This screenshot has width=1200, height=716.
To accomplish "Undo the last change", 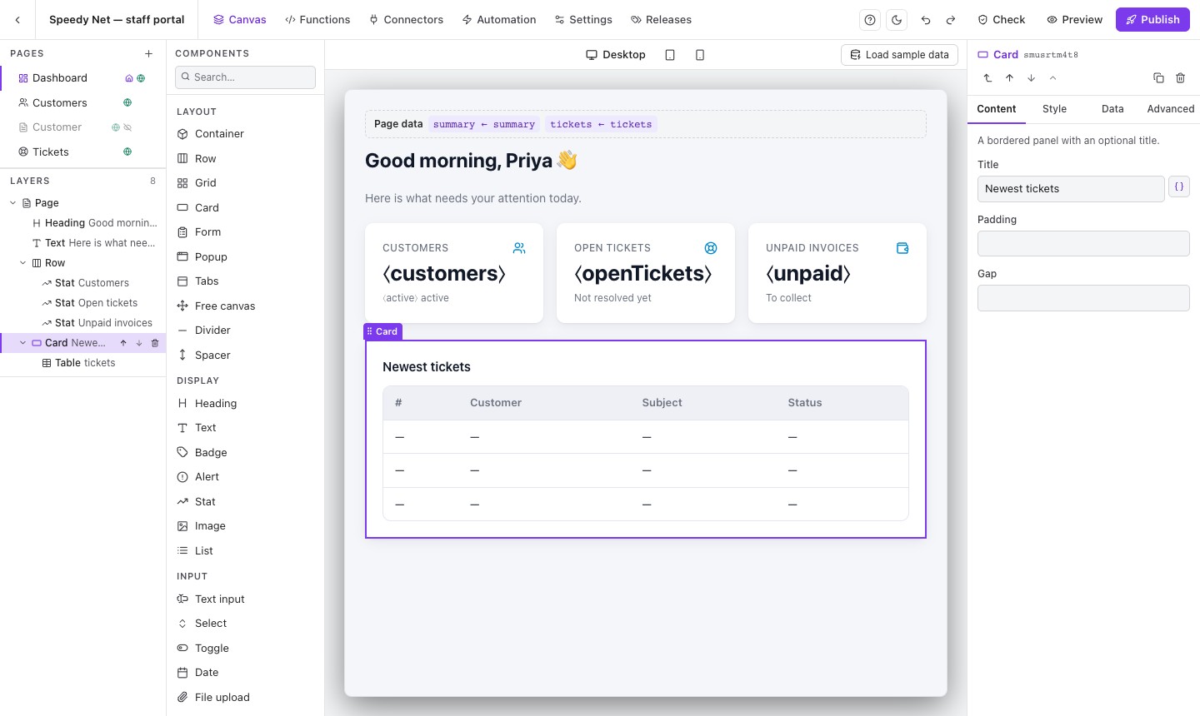I will pyautogui.click(x=926, y=20).
